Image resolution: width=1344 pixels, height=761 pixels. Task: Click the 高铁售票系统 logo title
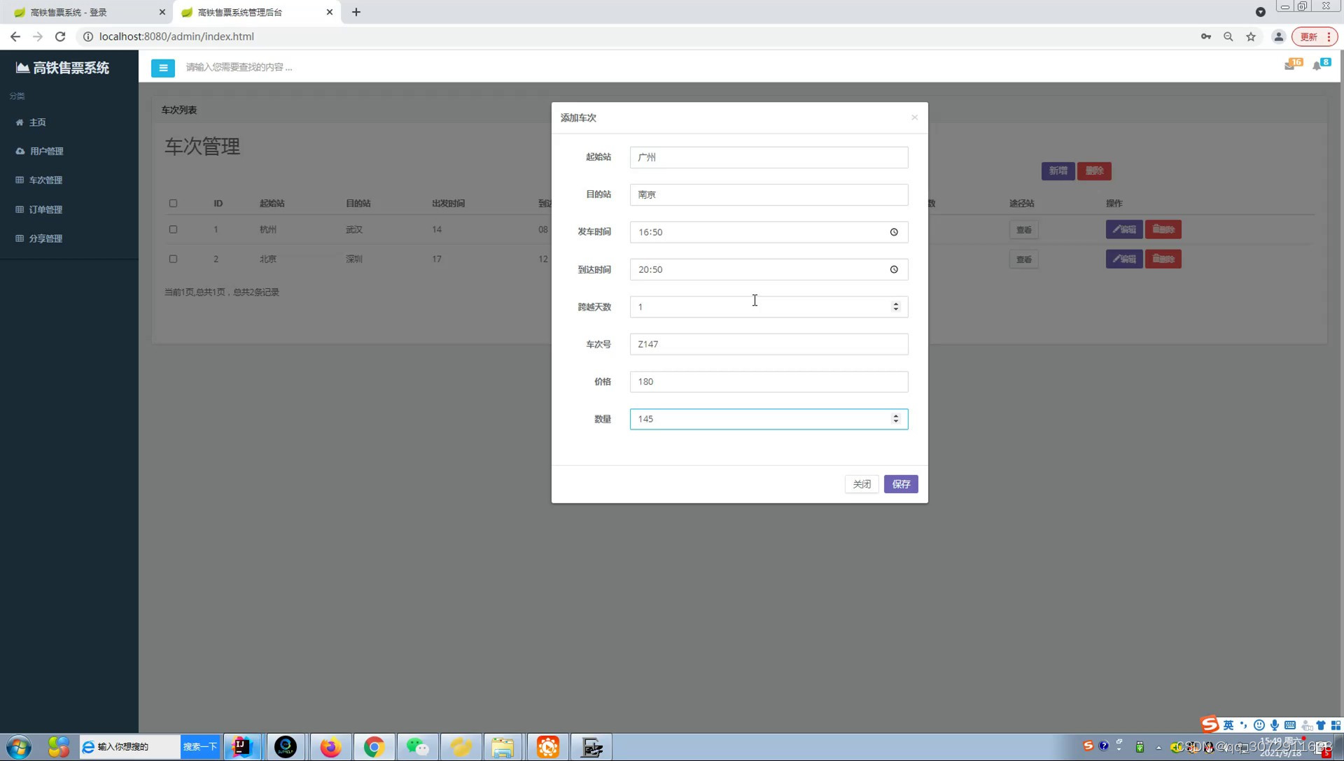[x=63, y=68]
